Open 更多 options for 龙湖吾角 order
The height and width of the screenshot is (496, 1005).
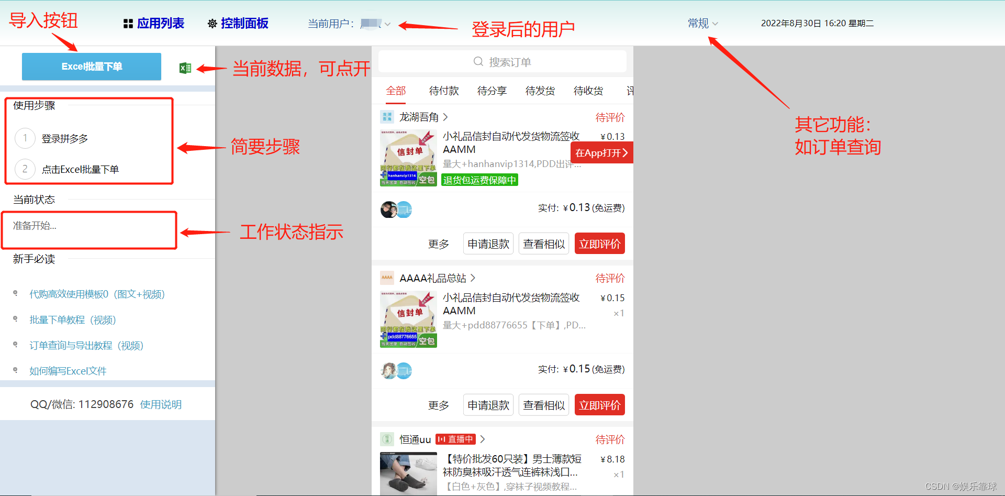(439, 244)
